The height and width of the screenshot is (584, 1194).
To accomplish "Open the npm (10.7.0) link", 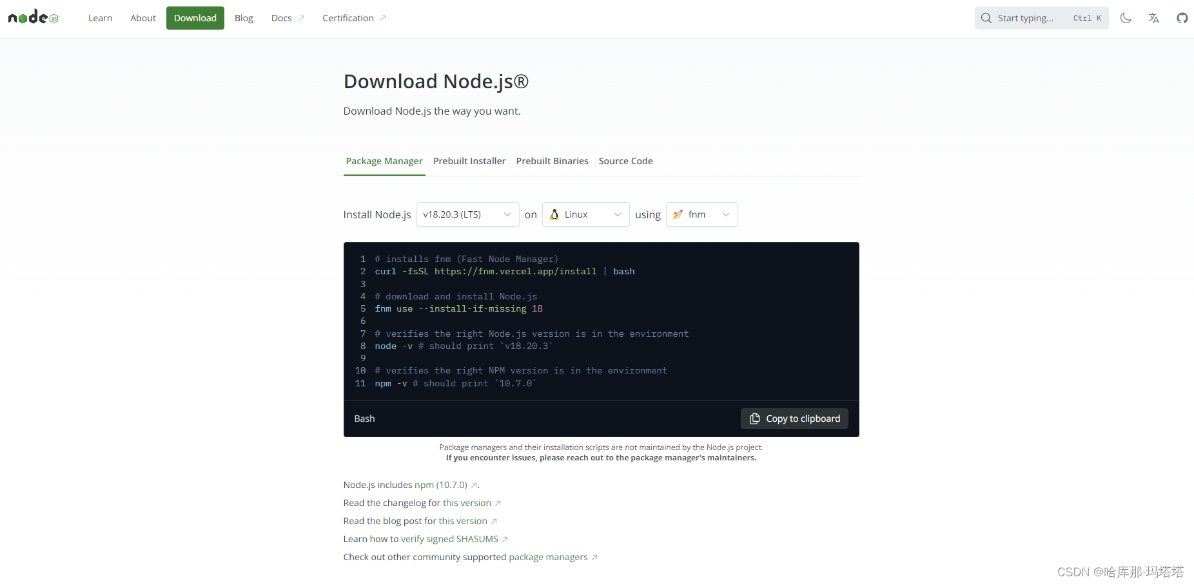I will click(x=441, y=484).
